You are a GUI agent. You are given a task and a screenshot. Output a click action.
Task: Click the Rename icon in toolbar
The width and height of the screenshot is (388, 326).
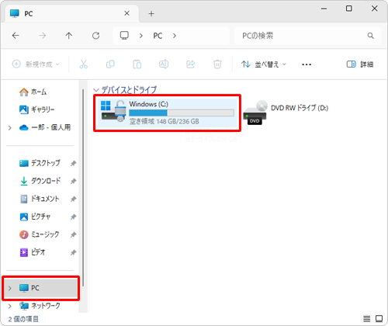[164, 64]
